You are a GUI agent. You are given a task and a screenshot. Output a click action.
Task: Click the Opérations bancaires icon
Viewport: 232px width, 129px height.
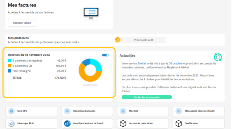tap(67, 111)
